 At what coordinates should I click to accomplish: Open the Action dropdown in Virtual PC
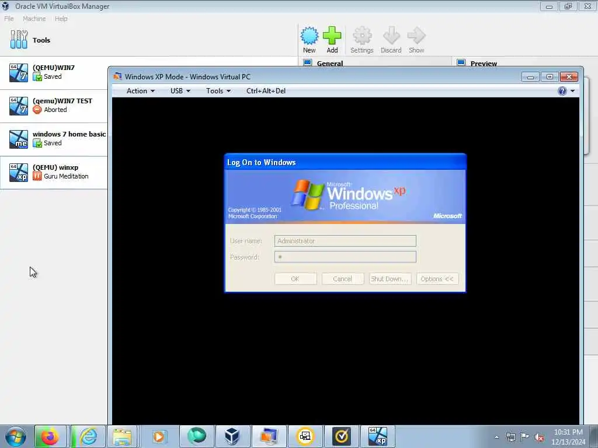[x=140, y=91]
